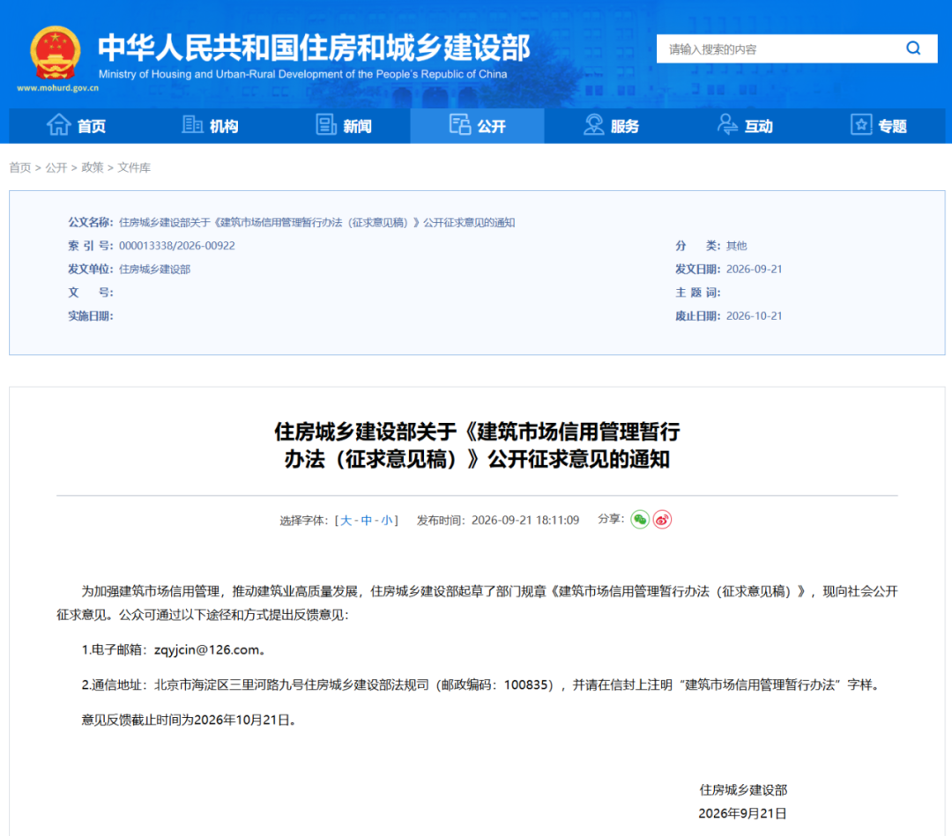Set font size to 小
Viewport: 952px width, 836px height.
pos(387,521)
